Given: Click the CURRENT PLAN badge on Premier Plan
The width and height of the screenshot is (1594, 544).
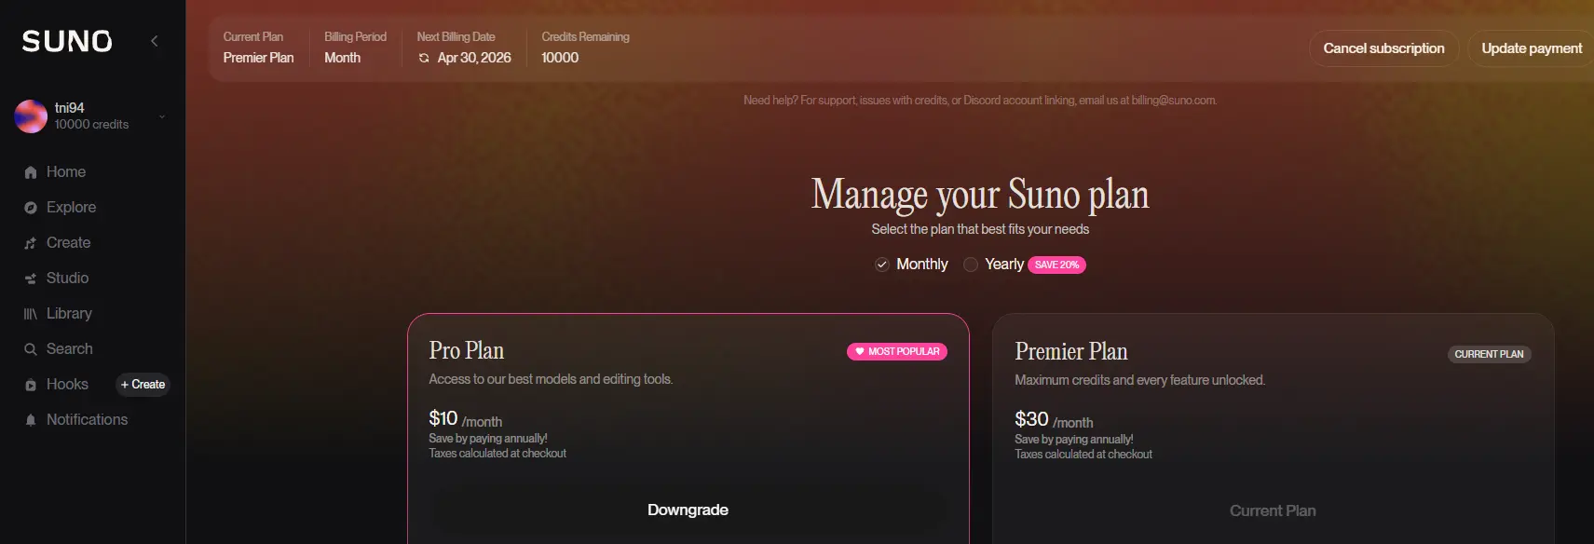Looking at the screenshot, I should click(1489, 354).
